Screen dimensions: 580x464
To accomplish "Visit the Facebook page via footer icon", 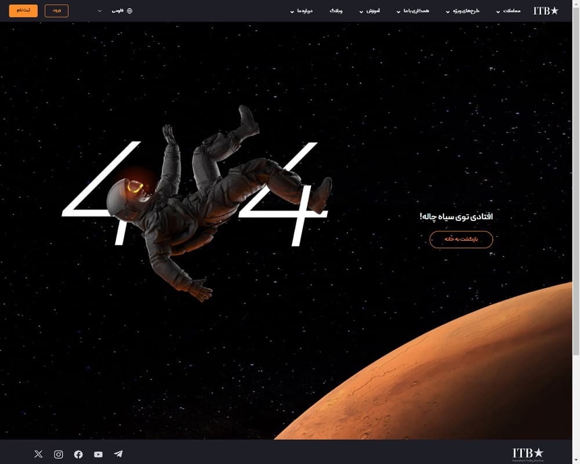I will tap(78, 454).
